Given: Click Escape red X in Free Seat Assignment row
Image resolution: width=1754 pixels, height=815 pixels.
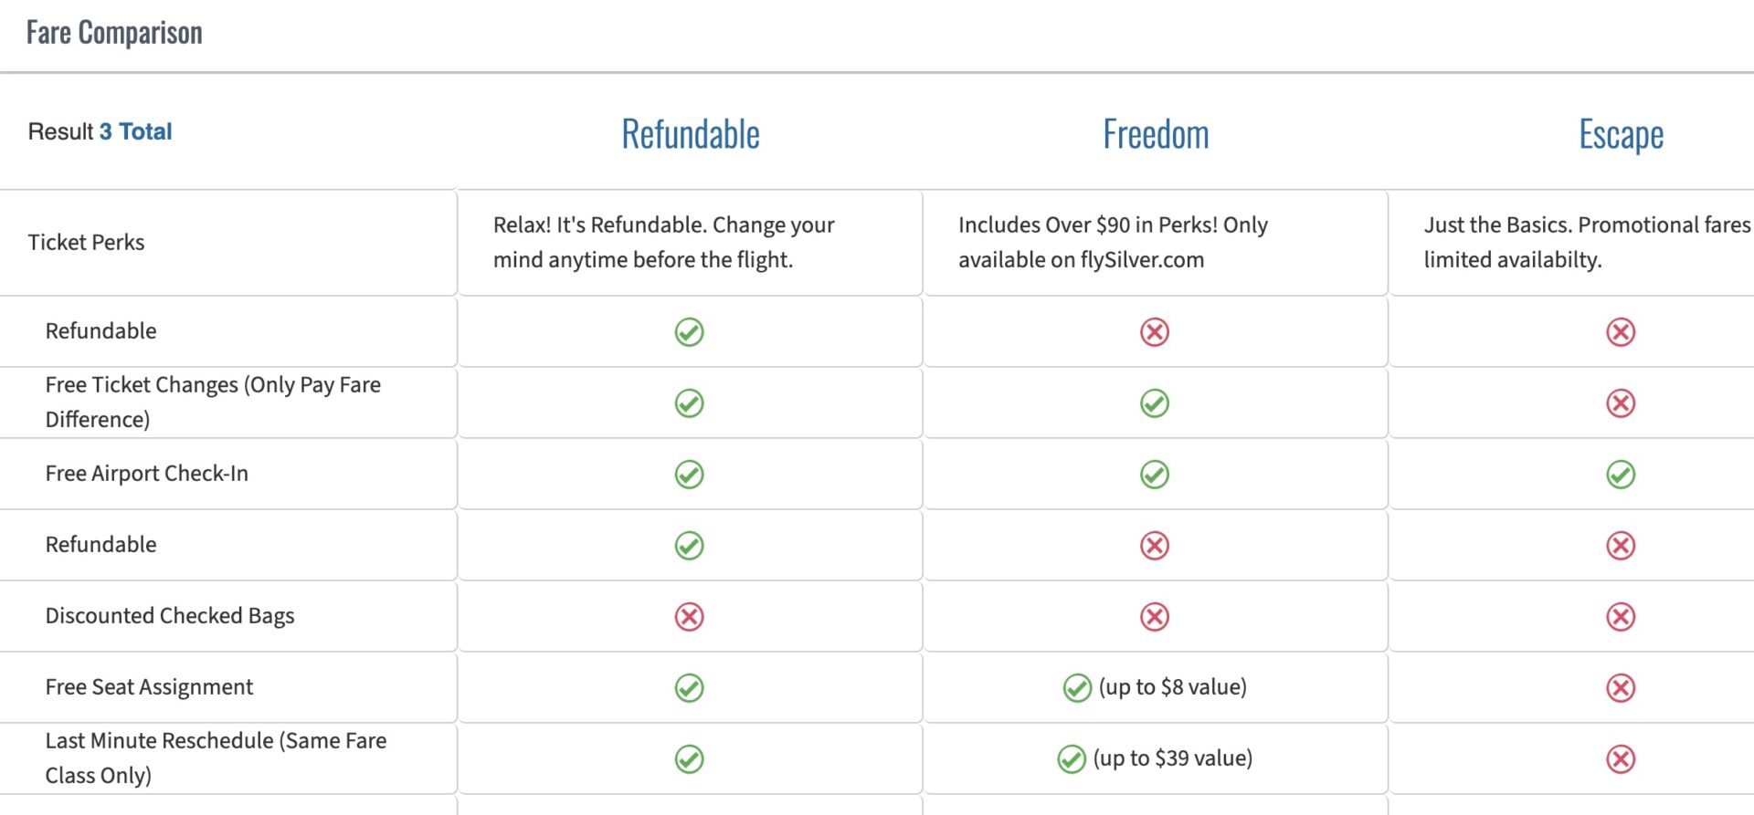Looking at the screenshot, I should [1621, 688].
